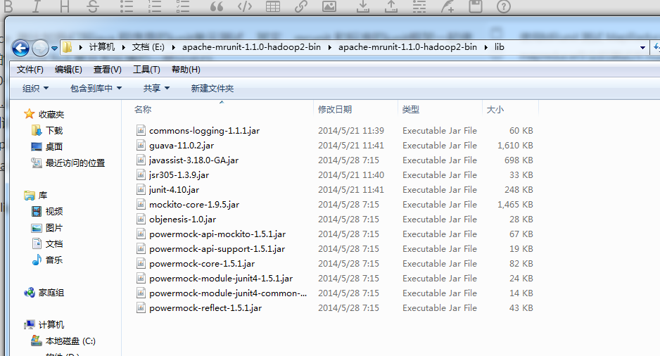Go back with the Explorer back arrow
The image size is (660, 356).
(20, 48)
